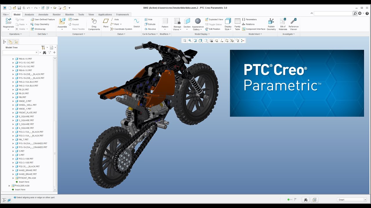Open the Smart selection filter dropdown

click(x=365, y=200)
